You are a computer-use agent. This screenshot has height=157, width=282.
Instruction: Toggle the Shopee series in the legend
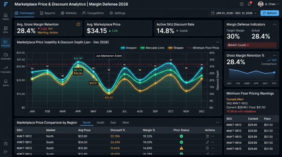(x=176, y=48)
